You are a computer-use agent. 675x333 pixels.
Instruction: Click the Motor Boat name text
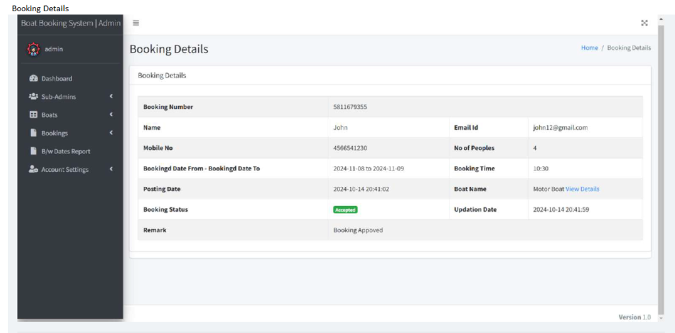click(548, 189)
